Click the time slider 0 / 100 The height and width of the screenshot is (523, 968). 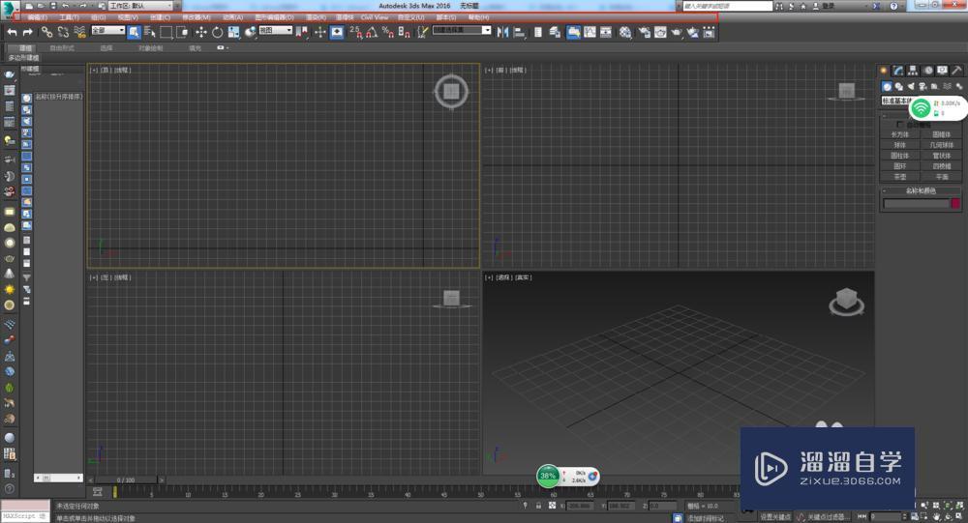click(125, 479)
